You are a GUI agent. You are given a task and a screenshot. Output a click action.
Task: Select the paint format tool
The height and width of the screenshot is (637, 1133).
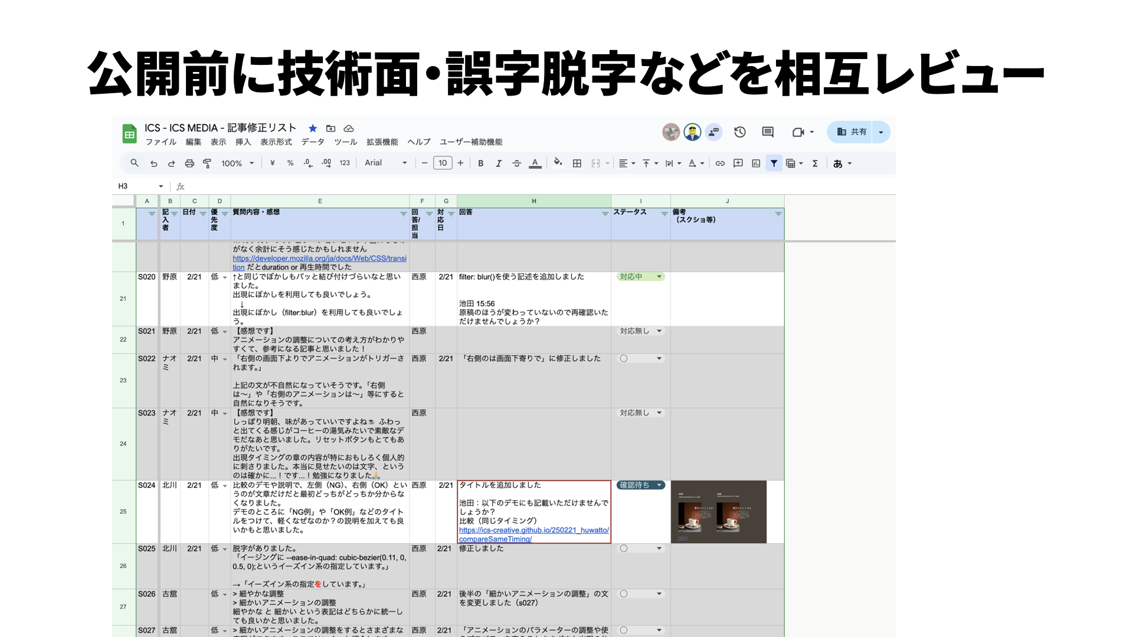tap(207, 163)
